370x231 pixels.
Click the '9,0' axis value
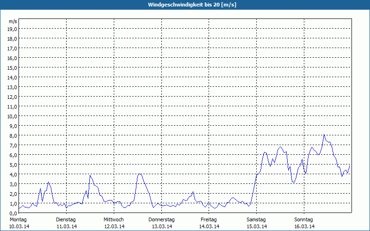(13, 126)
